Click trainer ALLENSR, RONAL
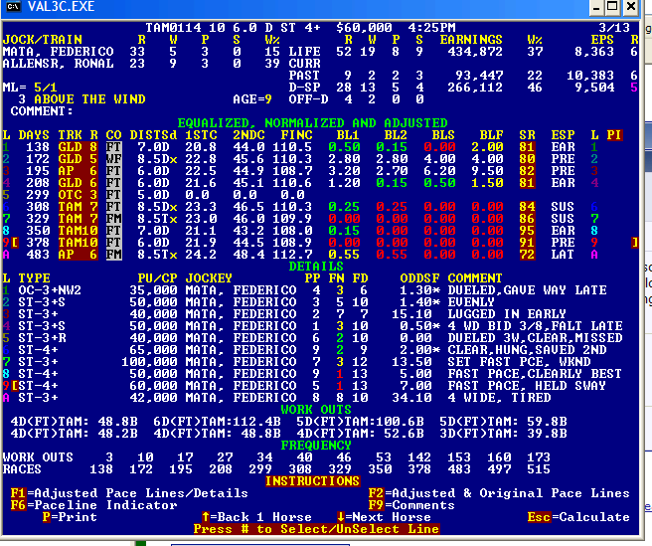Screen dimensions: 652x546 click(58, 64)
